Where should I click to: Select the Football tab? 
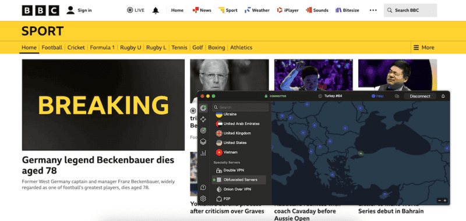pyautogui.click(x=52, y=48)
